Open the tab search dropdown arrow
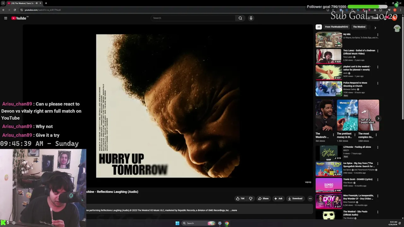 (x=3, y=3)
